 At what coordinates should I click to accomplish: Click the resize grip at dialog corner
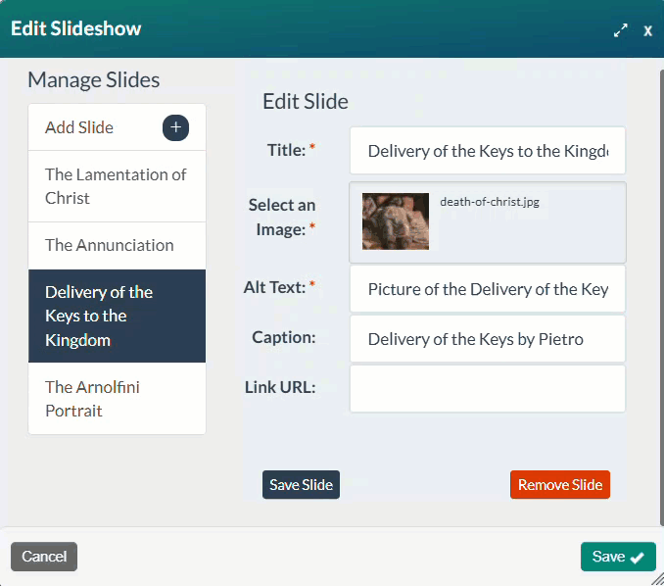(658, 580)
